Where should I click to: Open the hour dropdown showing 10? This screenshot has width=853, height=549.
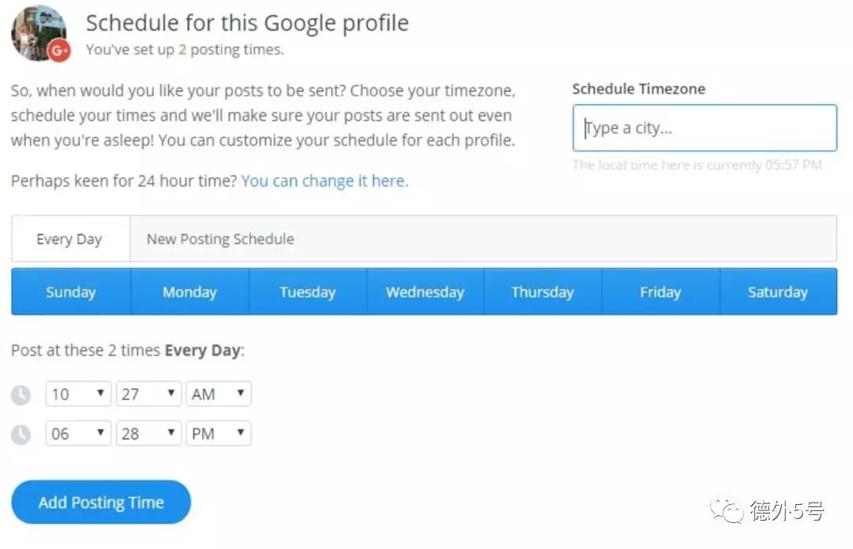coord(78,394)
